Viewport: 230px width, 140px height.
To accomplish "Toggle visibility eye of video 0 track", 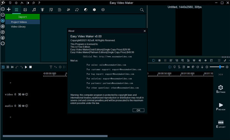I will click(x=23, y=95).
